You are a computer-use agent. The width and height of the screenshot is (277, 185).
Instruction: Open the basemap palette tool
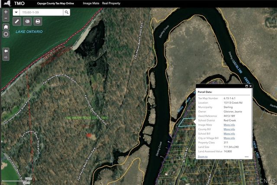[27, 21]
